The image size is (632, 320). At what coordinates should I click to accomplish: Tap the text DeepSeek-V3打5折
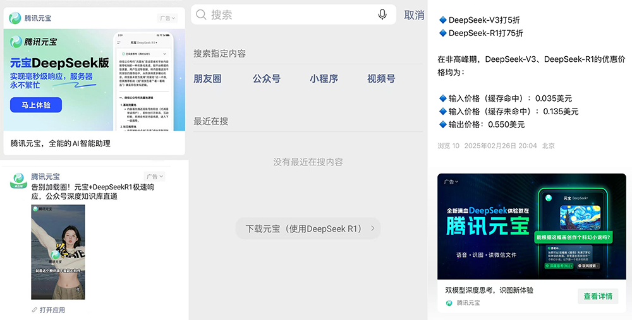pyautogui.click(x=484, y=20)
